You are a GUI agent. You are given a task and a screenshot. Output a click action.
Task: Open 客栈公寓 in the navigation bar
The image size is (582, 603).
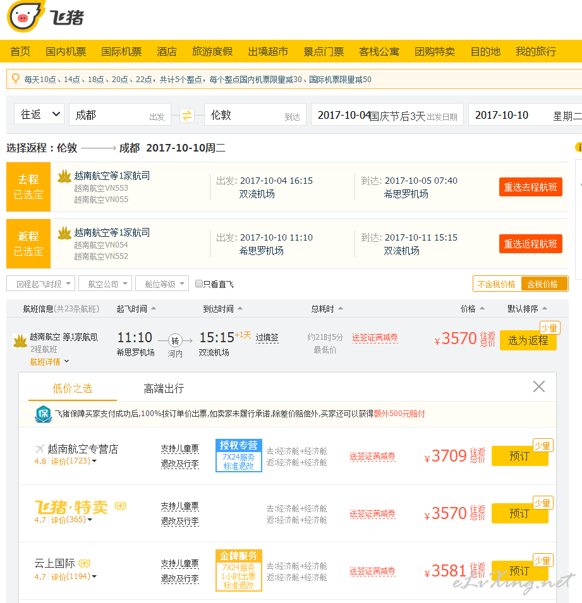[x=379, y=52]
